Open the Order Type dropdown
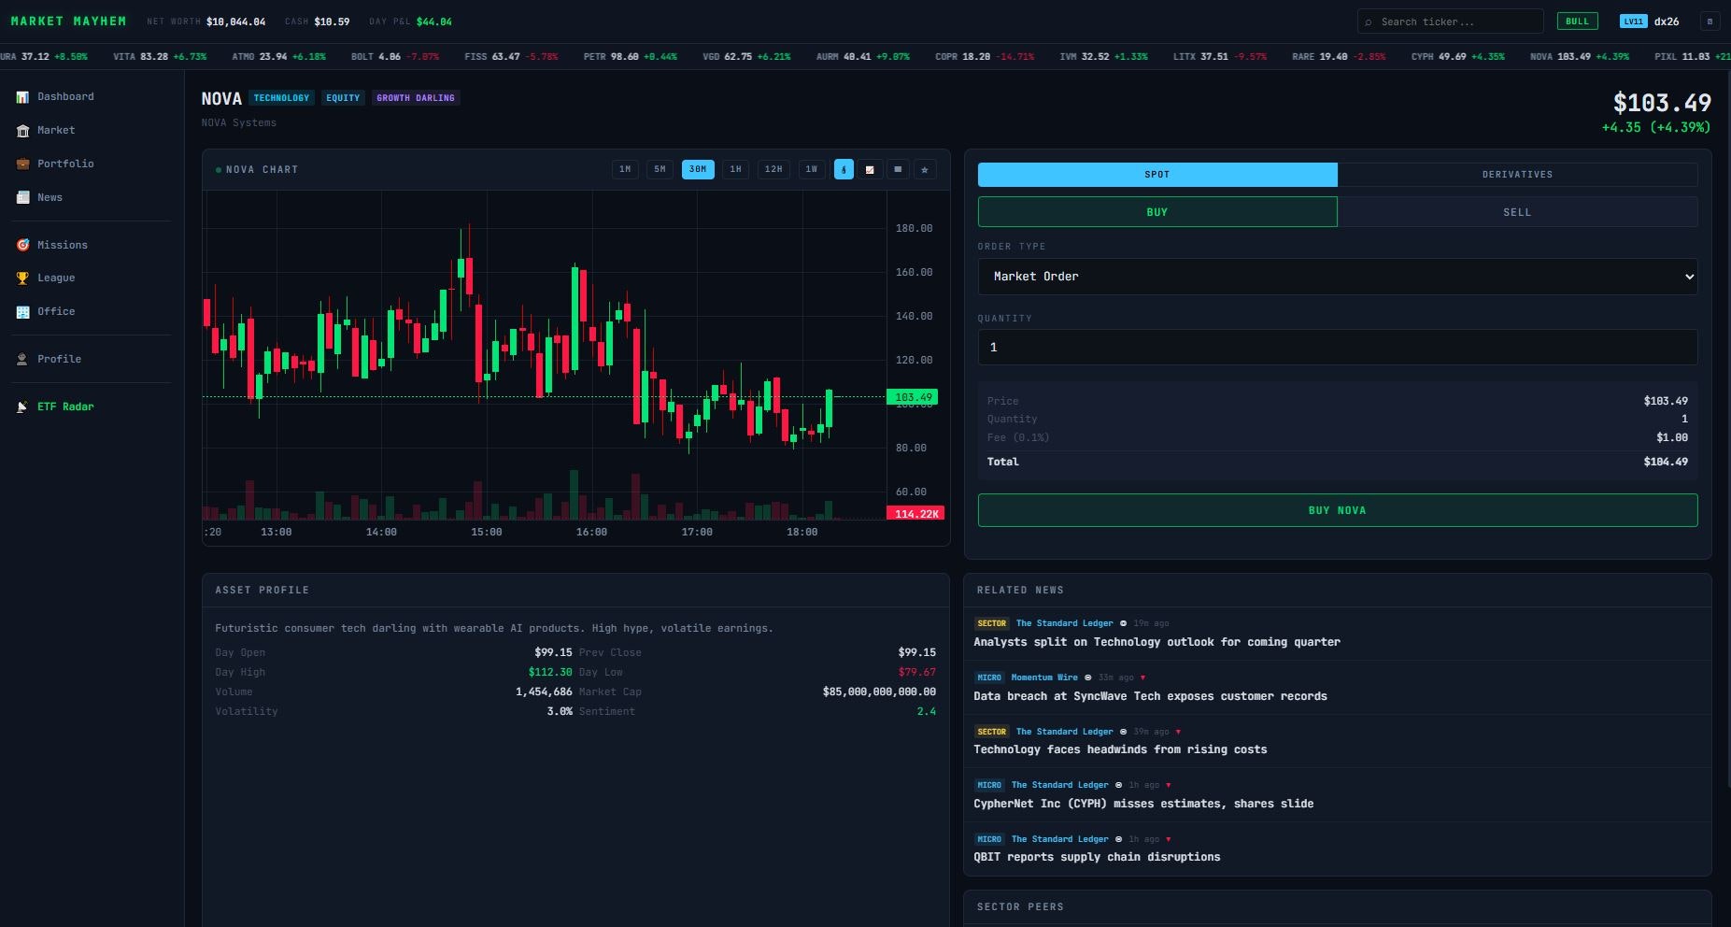 click(1338, 277)
